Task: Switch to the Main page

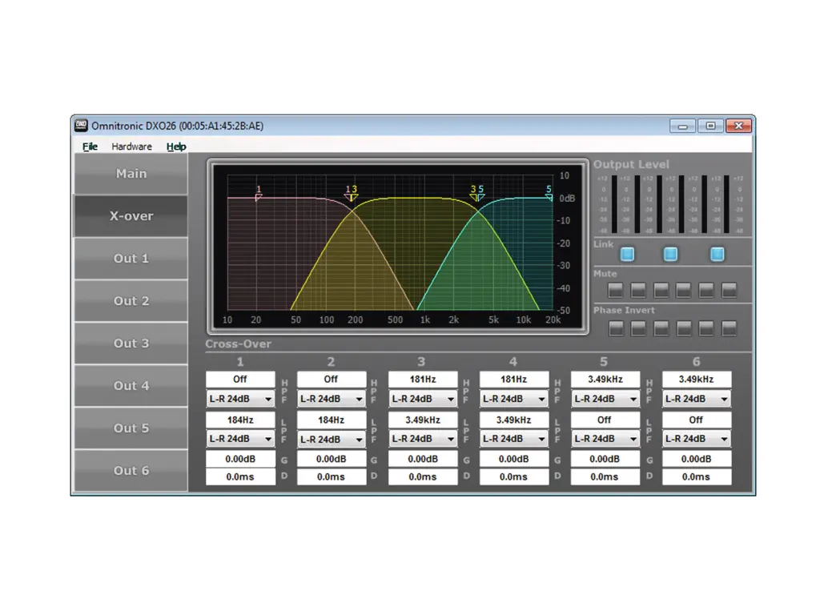Action: pyautogui.click(x=131, y=174)
